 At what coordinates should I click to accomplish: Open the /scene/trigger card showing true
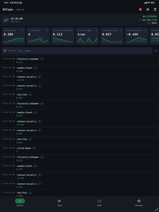coord(87,36)
